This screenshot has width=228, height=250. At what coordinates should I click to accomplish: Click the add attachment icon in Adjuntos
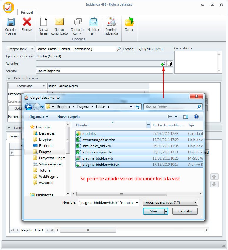click(163, 64)
